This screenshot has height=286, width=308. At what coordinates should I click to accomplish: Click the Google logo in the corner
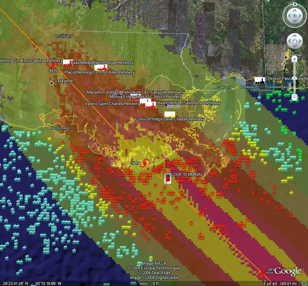288,271
